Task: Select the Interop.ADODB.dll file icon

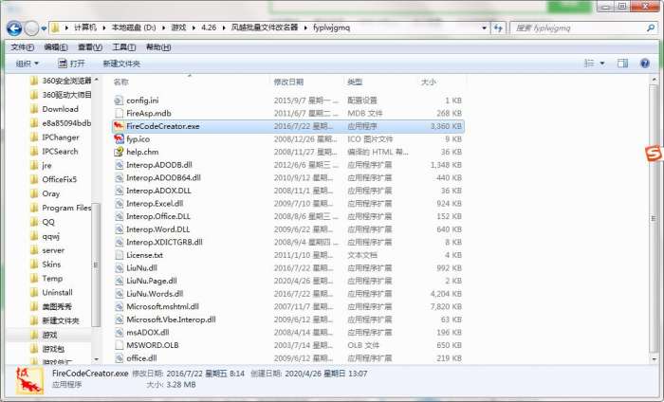Action: [119, 165]
